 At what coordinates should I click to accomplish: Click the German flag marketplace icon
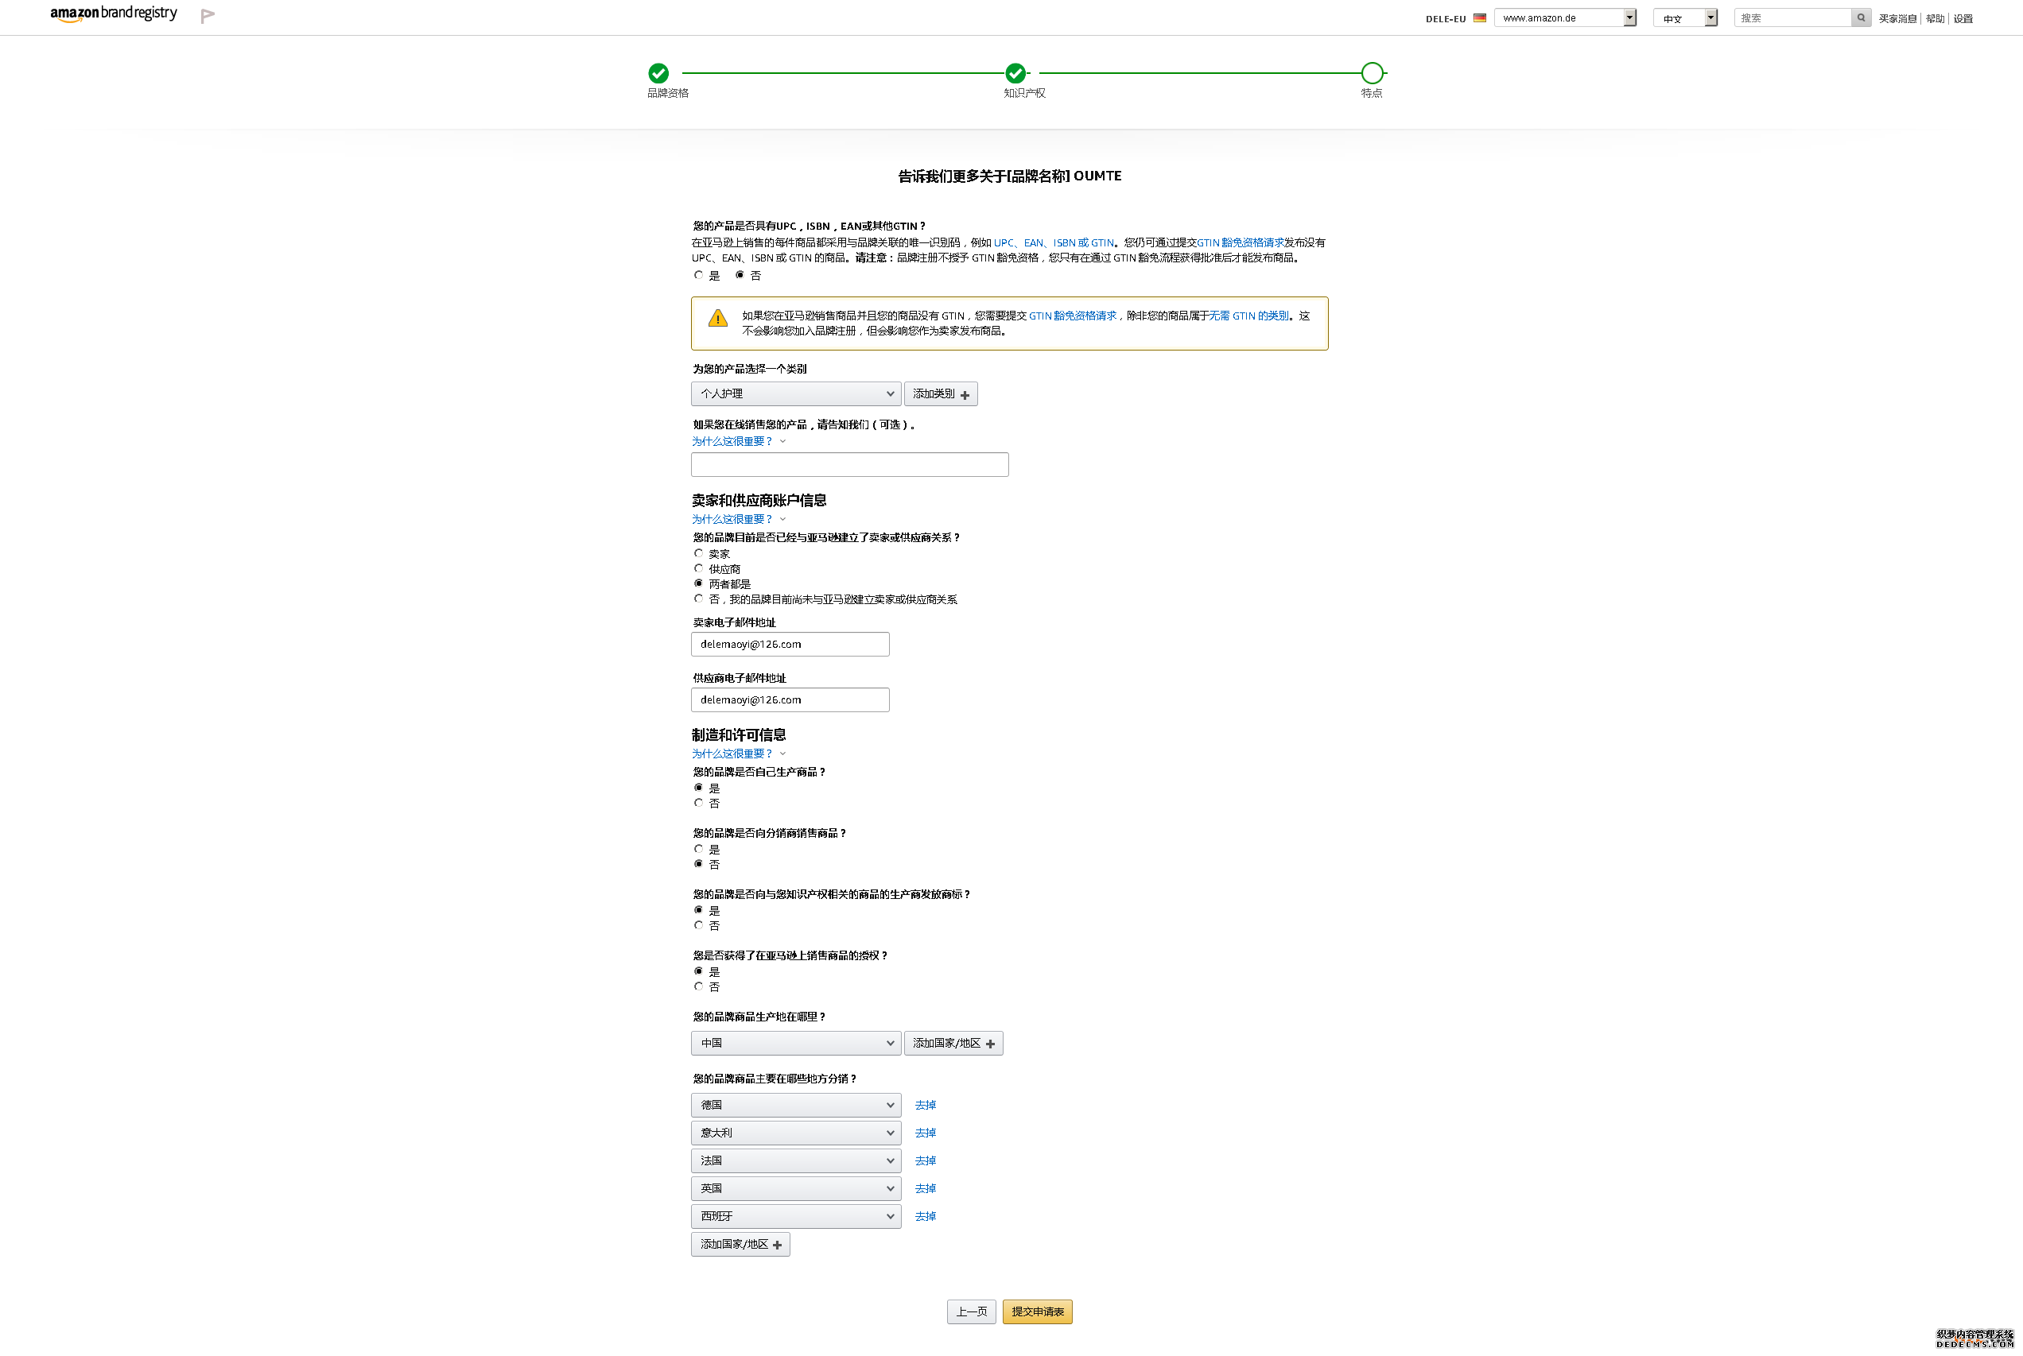pos(1480,17)
